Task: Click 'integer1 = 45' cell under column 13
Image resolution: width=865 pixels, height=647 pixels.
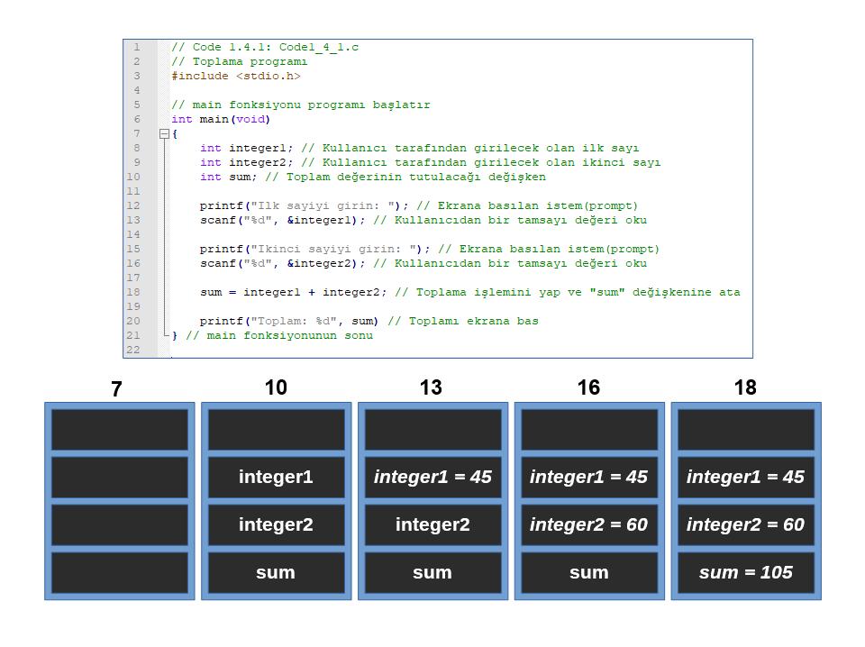Action: [433, 477]
